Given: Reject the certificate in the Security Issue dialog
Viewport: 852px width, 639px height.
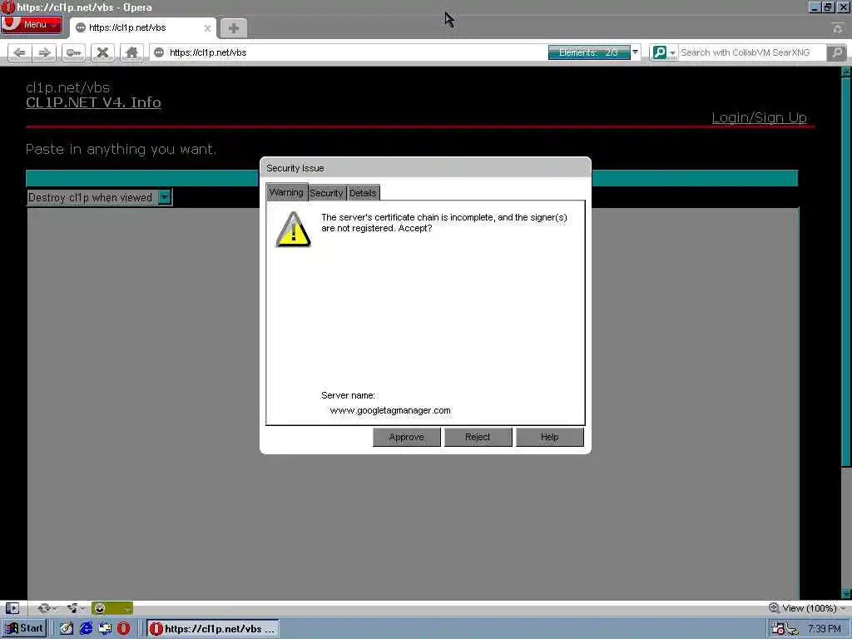Looking at the screenshot, I should [x=478, y=437].
